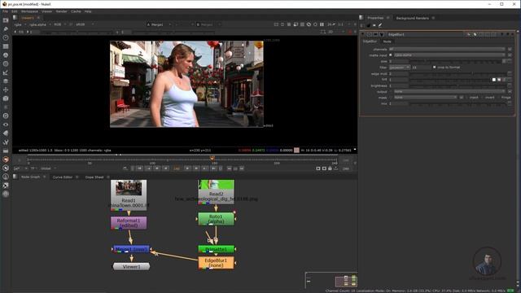Switch to the Background Renders tab
The width and height of the screenshot is (521, 293).
(413, 18)
